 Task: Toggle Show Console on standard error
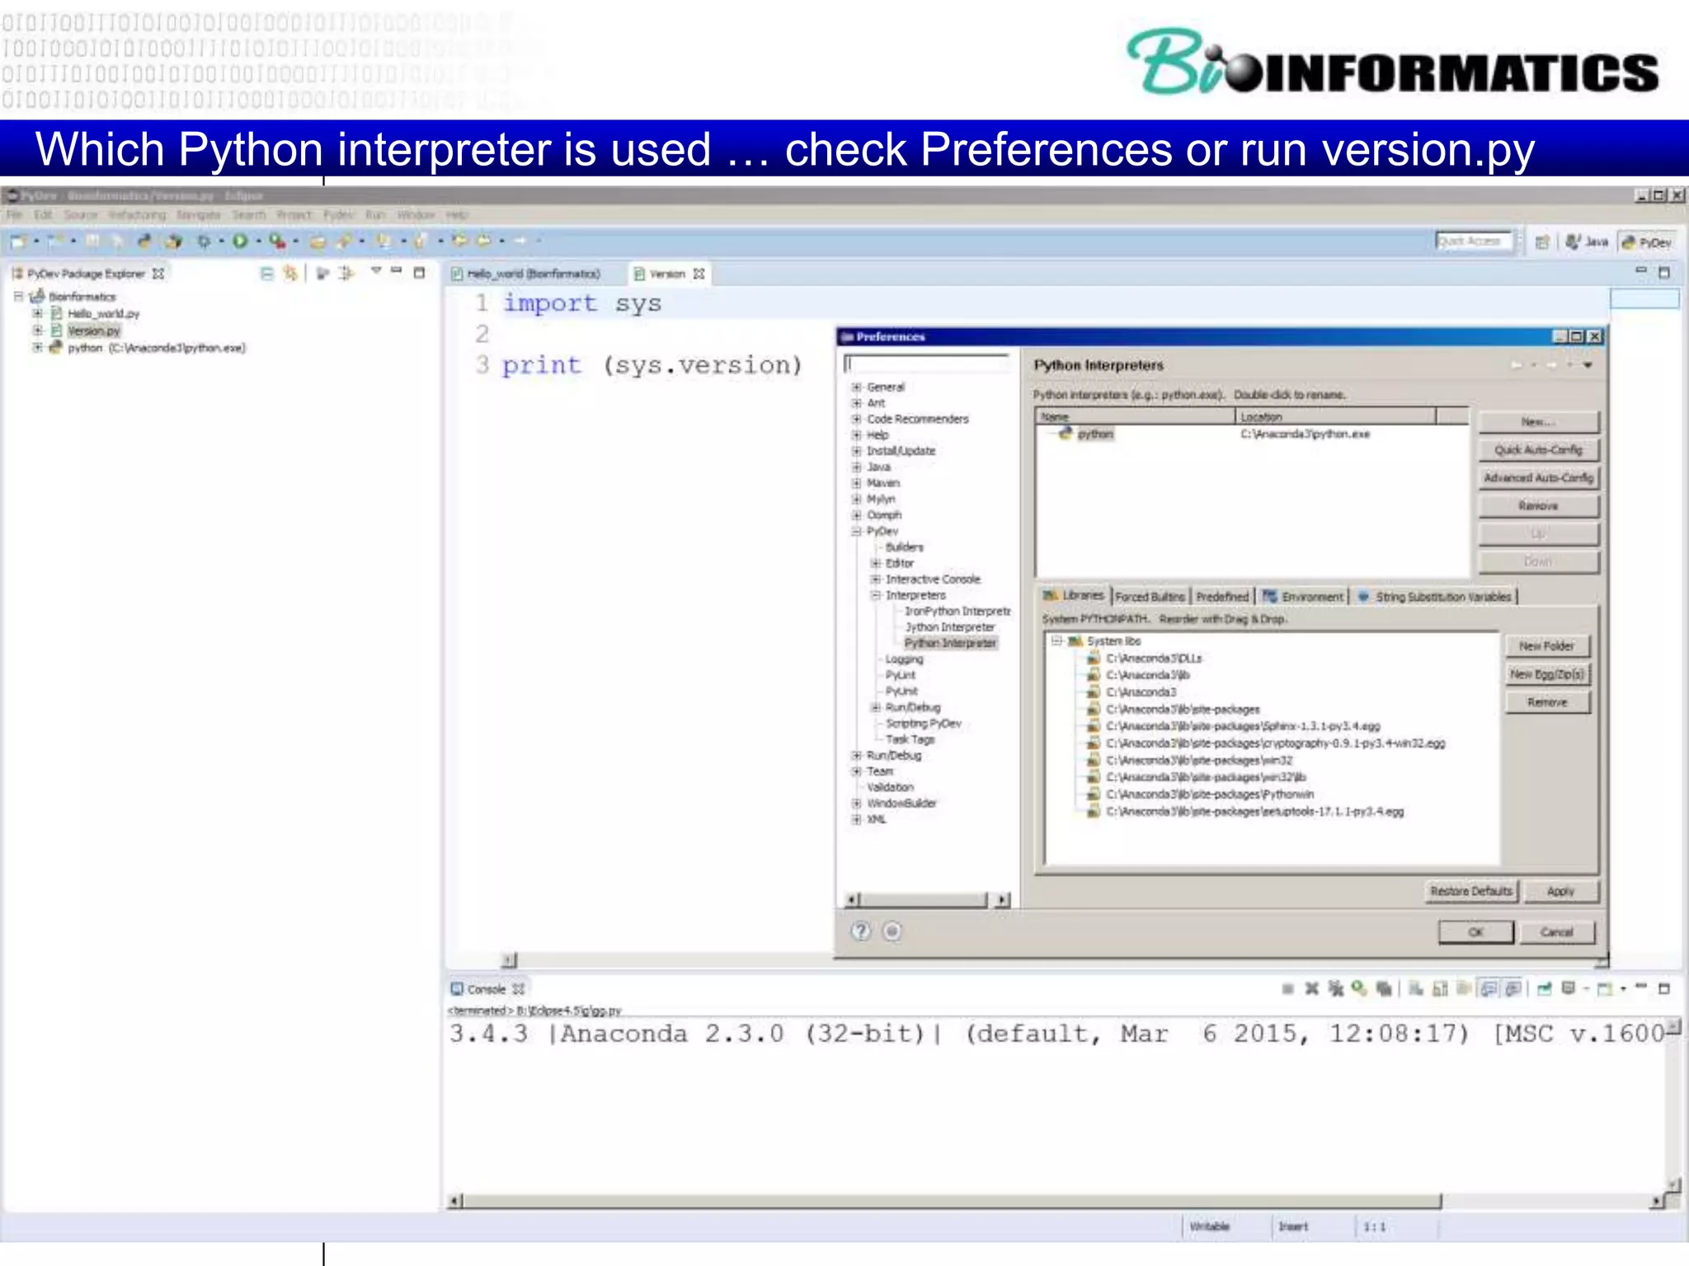1513,988
